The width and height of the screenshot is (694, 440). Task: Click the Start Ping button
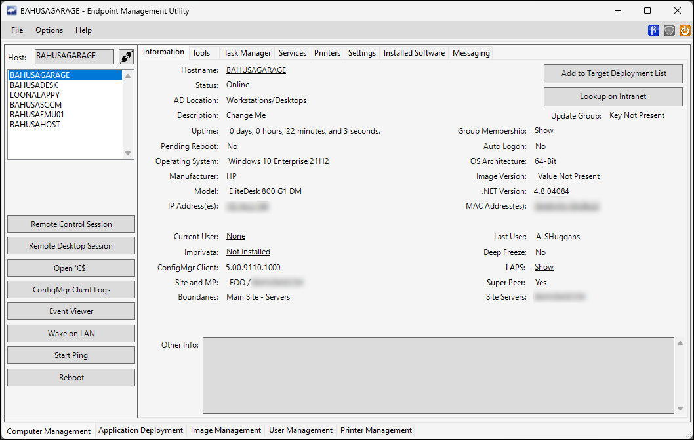click(71, 355)
